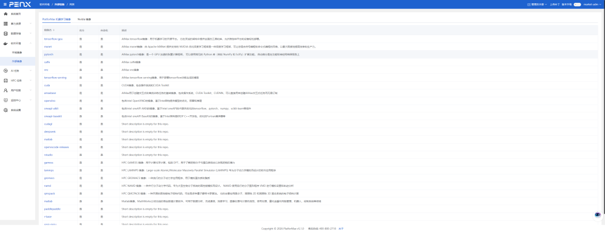Switch to the Nvidia 镜像 tab
605x232 pixels.
pyautogui.click(x=84, y=19)
